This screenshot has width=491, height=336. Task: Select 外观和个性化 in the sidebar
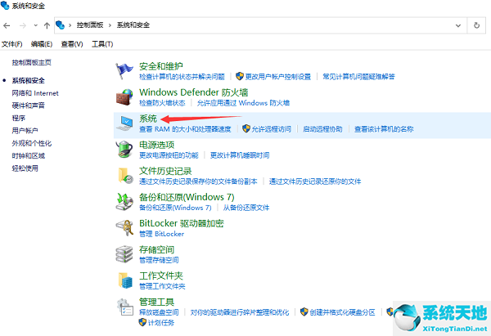(x=32, y=143)
